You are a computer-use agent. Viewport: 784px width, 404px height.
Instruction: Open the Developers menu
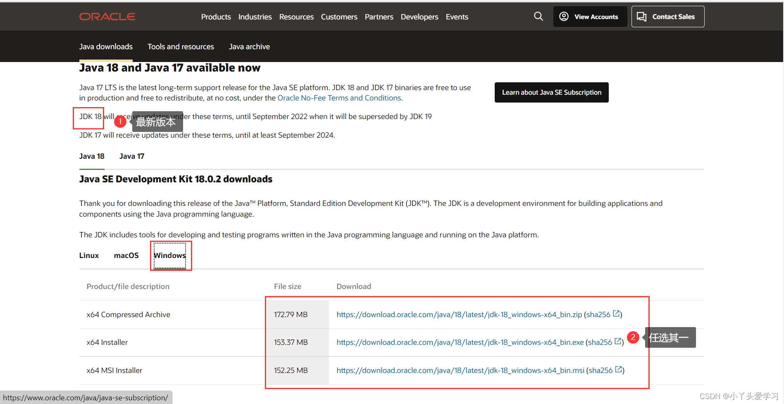(419, 17)
